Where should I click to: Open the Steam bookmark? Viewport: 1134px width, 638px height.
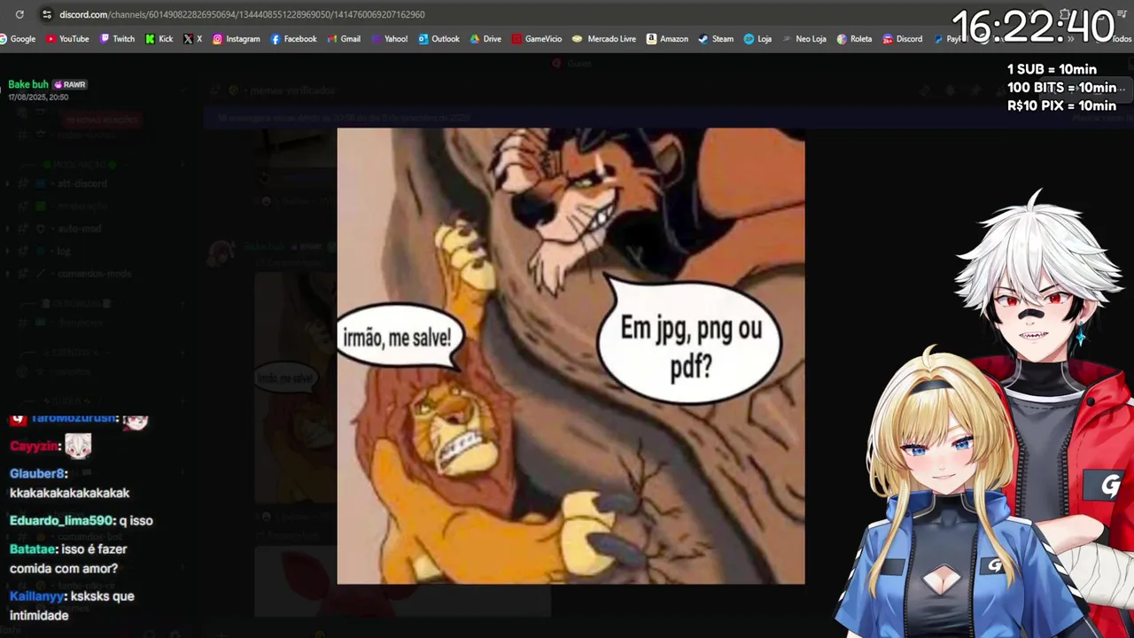716,39
